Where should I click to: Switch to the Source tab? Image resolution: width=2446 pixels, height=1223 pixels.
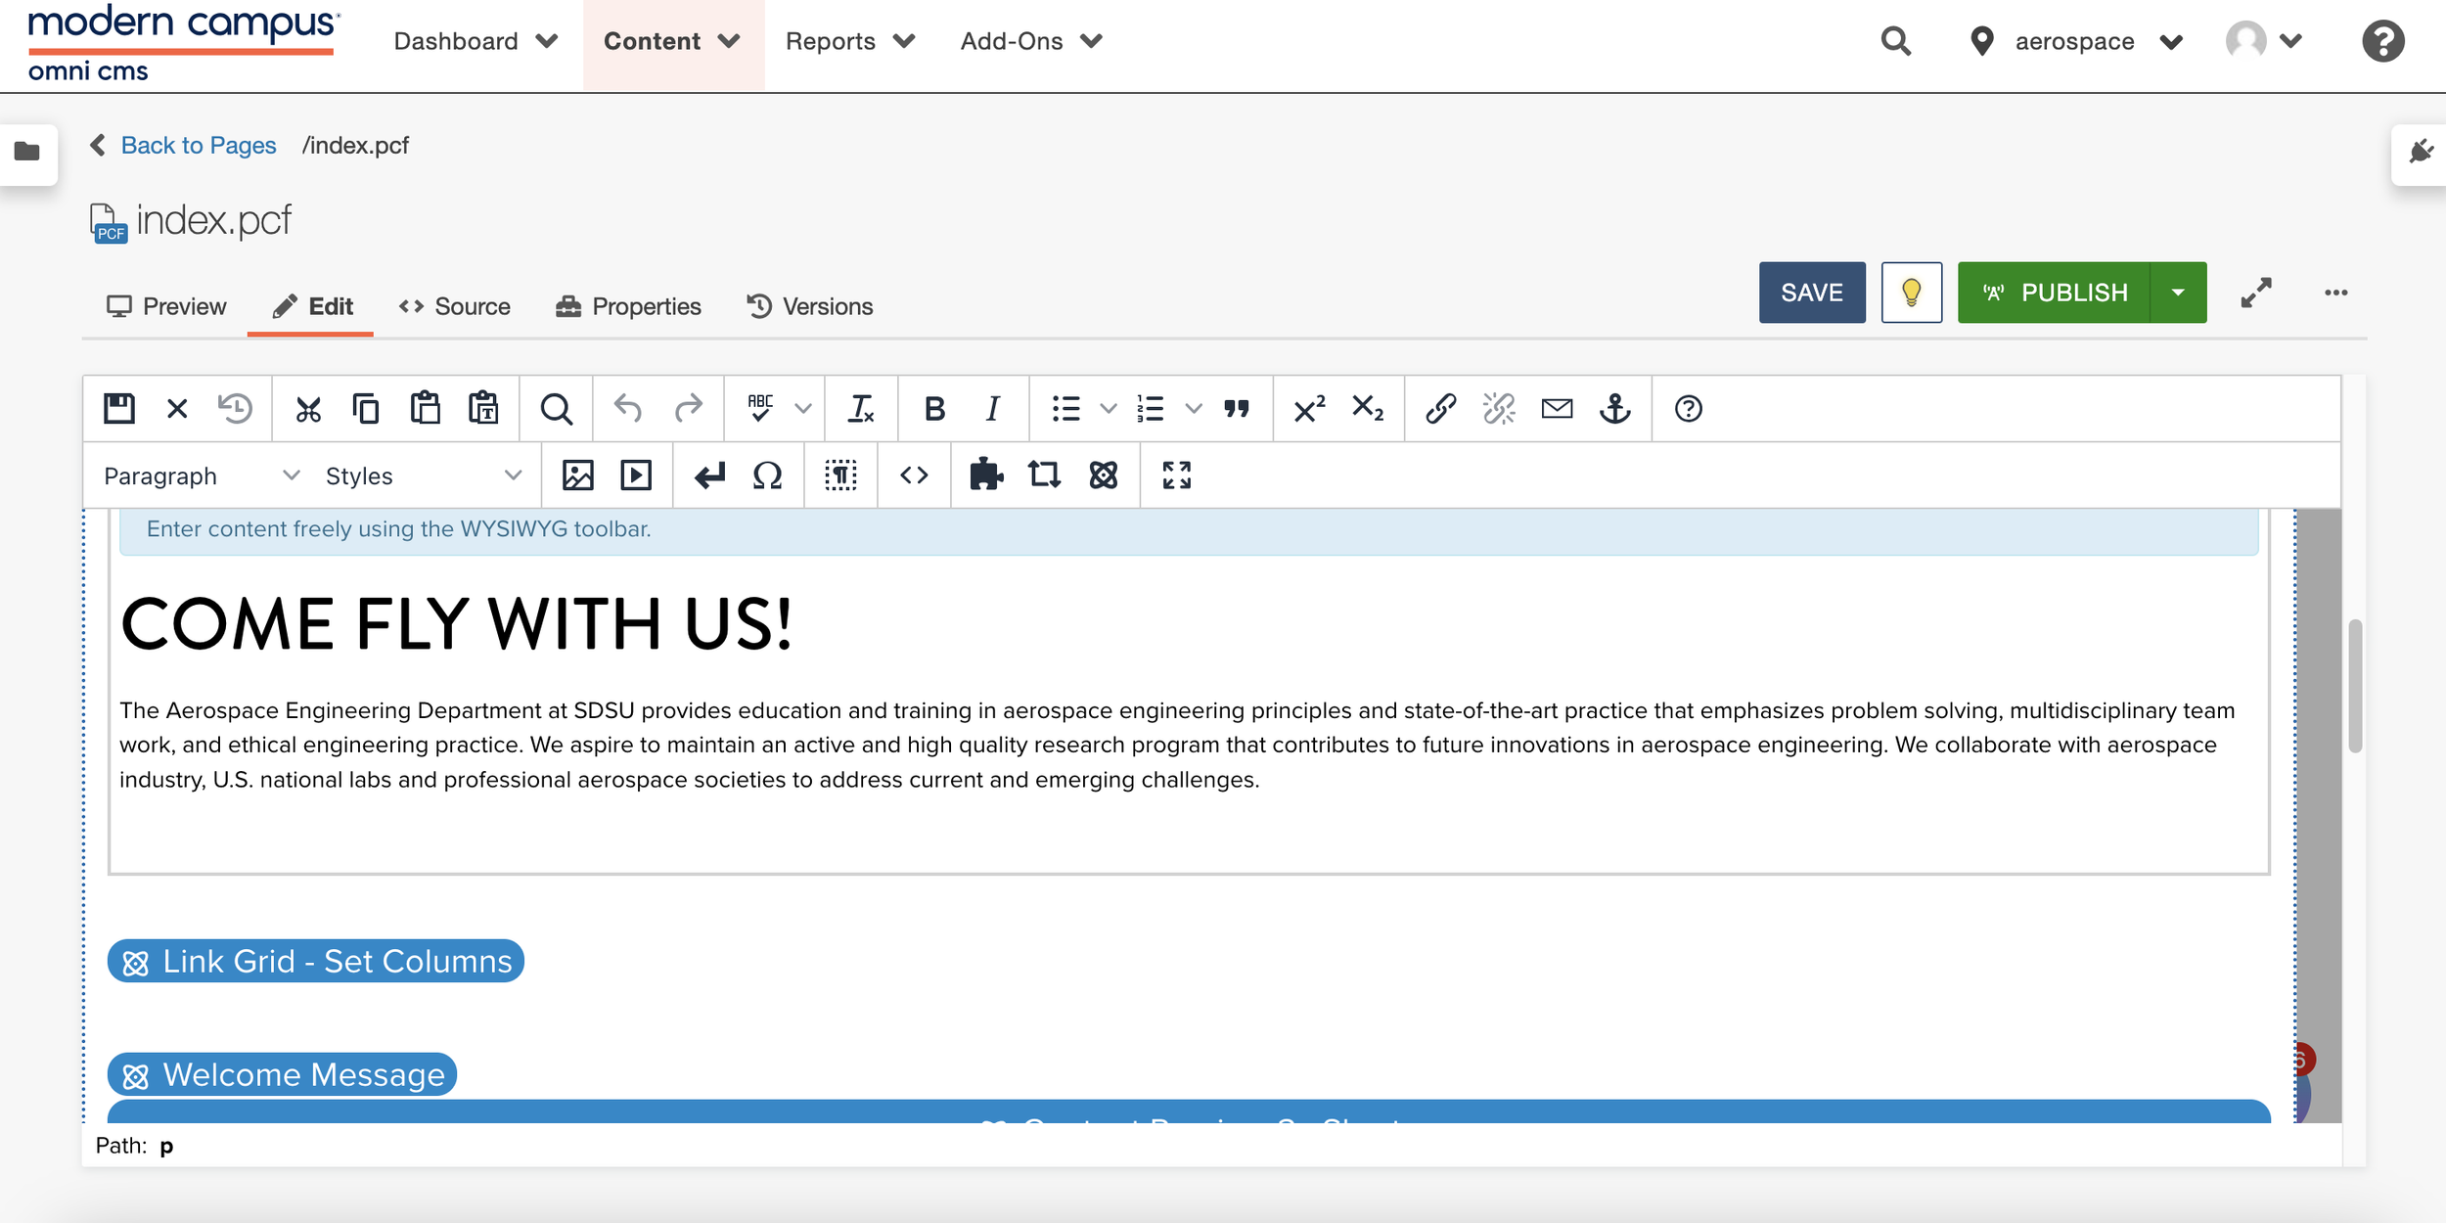[455, 306]
